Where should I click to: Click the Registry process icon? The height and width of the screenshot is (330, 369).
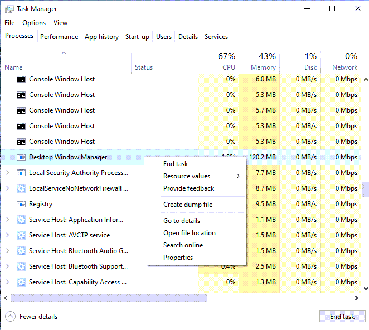[21, 204]
